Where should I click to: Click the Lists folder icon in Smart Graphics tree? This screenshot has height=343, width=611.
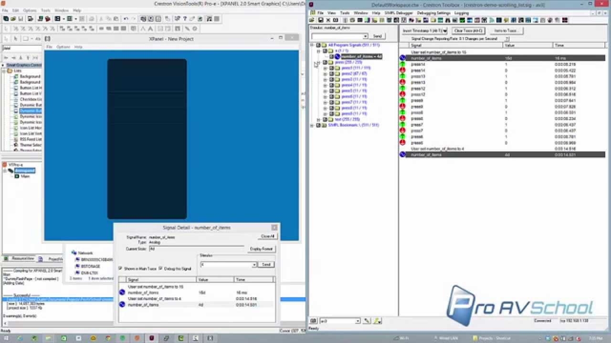[10, 71]
